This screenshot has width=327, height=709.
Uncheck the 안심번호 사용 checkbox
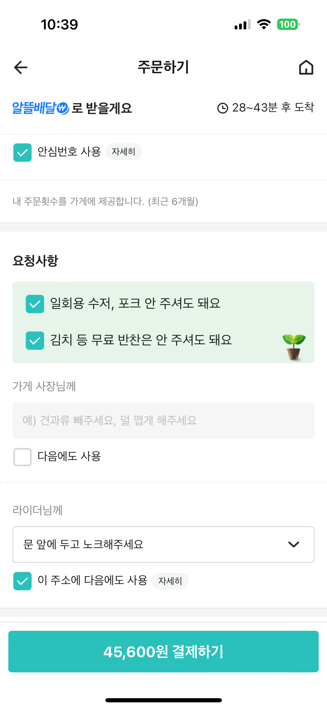[x=22, y=152]
